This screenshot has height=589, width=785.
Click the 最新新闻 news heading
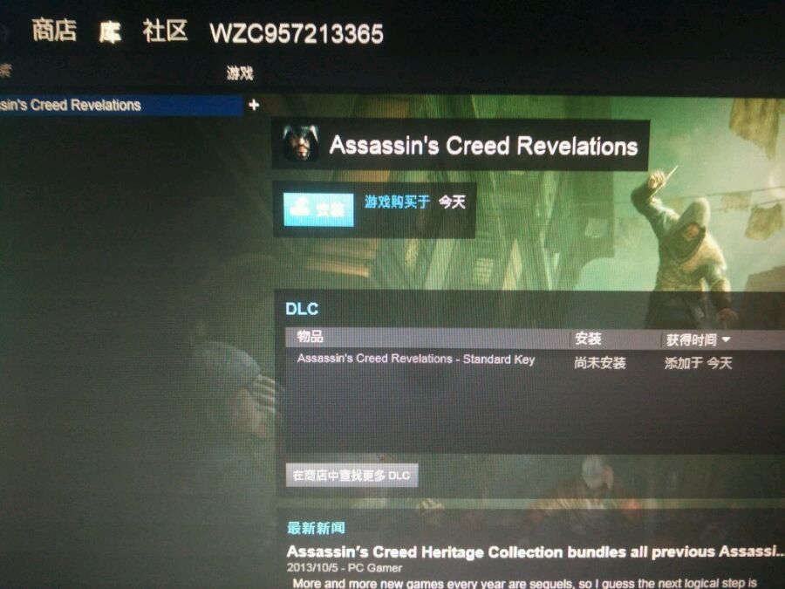point(316,528)
